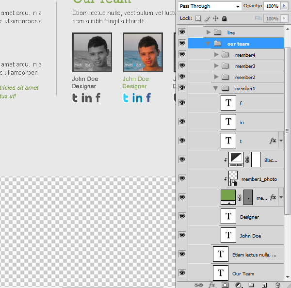The height and width of the screenshot is (288, 291).
Task: Click the green color fill thumbnail
Action: click(x=228, y=197)
